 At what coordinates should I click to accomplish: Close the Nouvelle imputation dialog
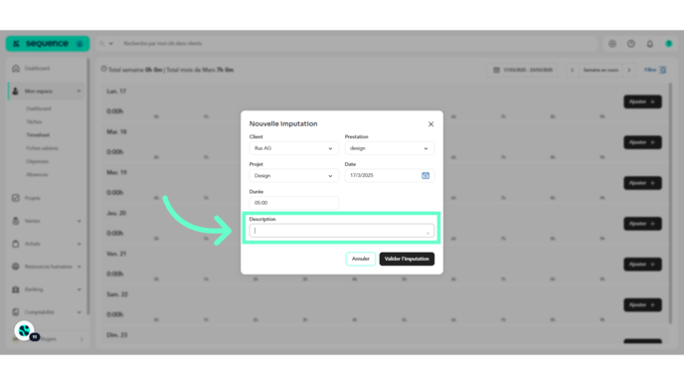pyautogui.click(x=430, y=124)
